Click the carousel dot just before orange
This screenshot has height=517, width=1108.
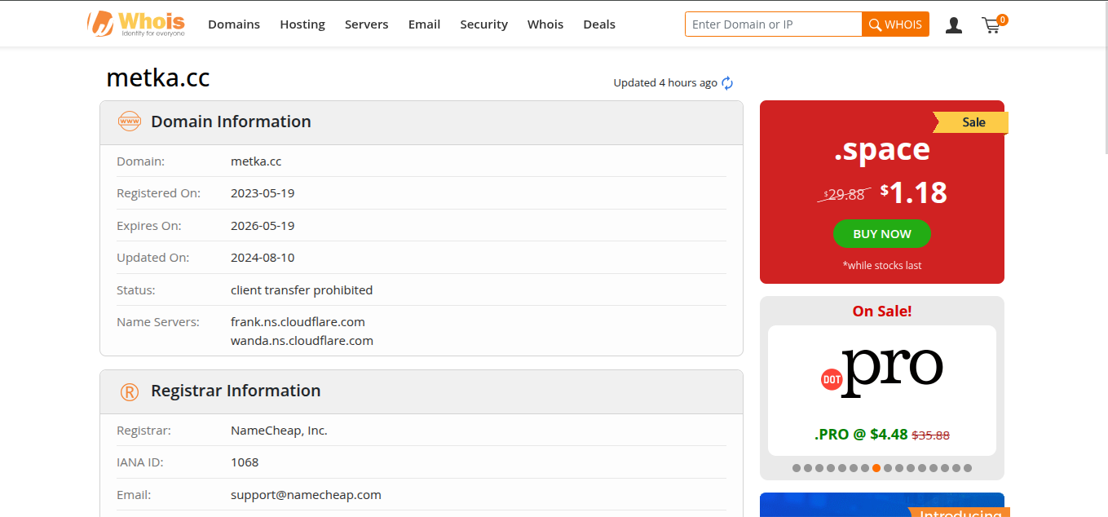(865, 468)
